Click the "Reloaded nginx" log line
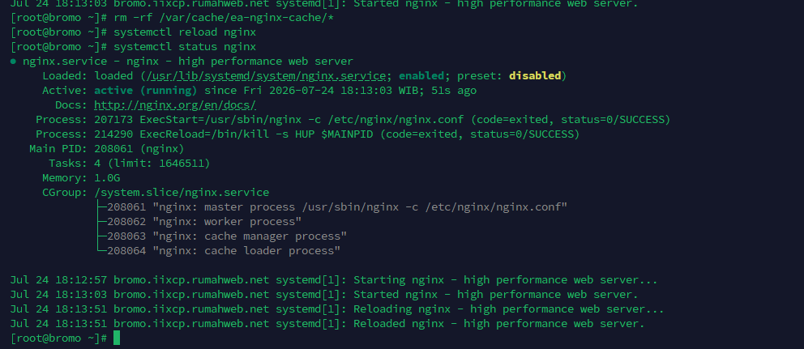 click(327, 324)
